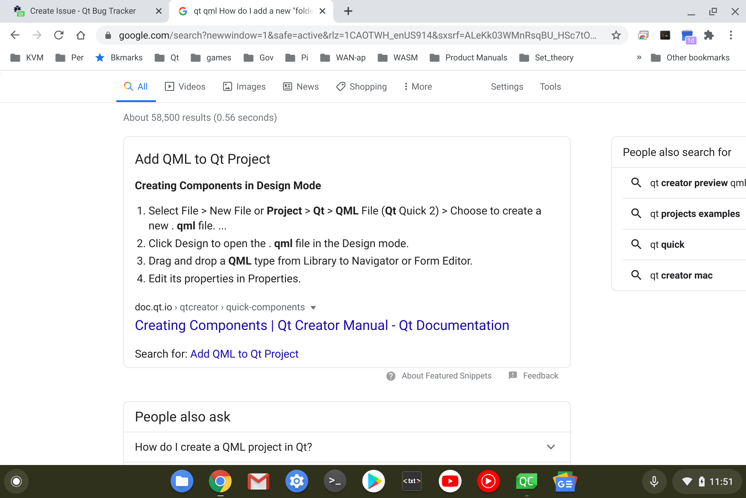Expand How do I create a QML project question
Screen dimensions: 746x498
[347, 447]
